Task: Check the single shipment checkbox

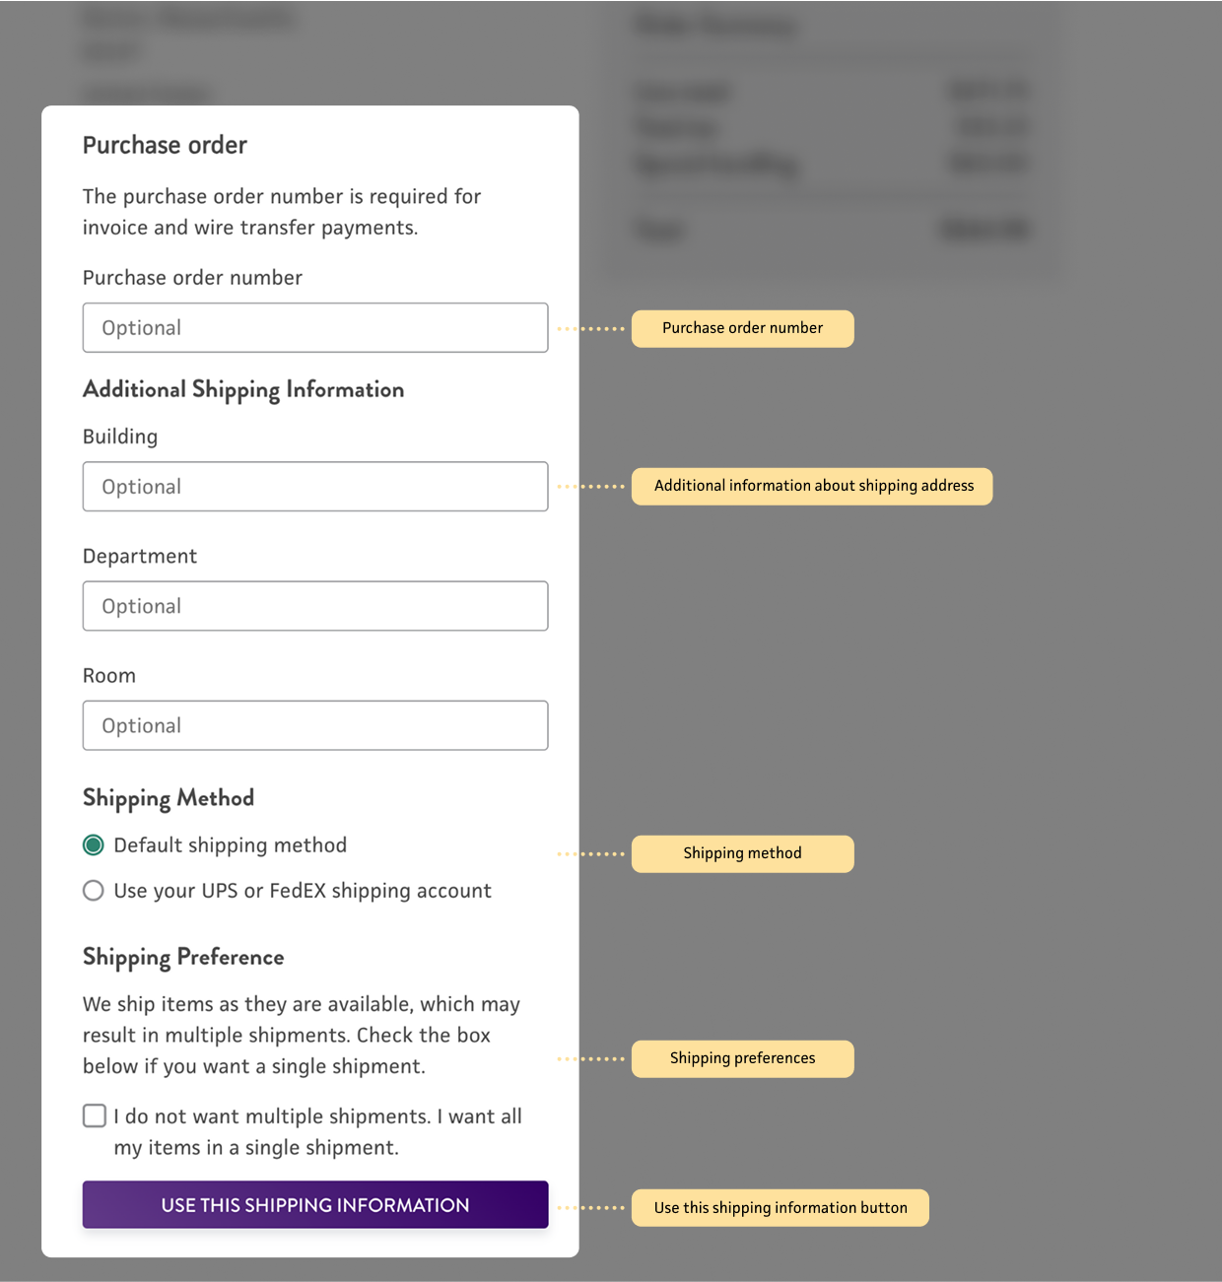Action: (95, 1115)
